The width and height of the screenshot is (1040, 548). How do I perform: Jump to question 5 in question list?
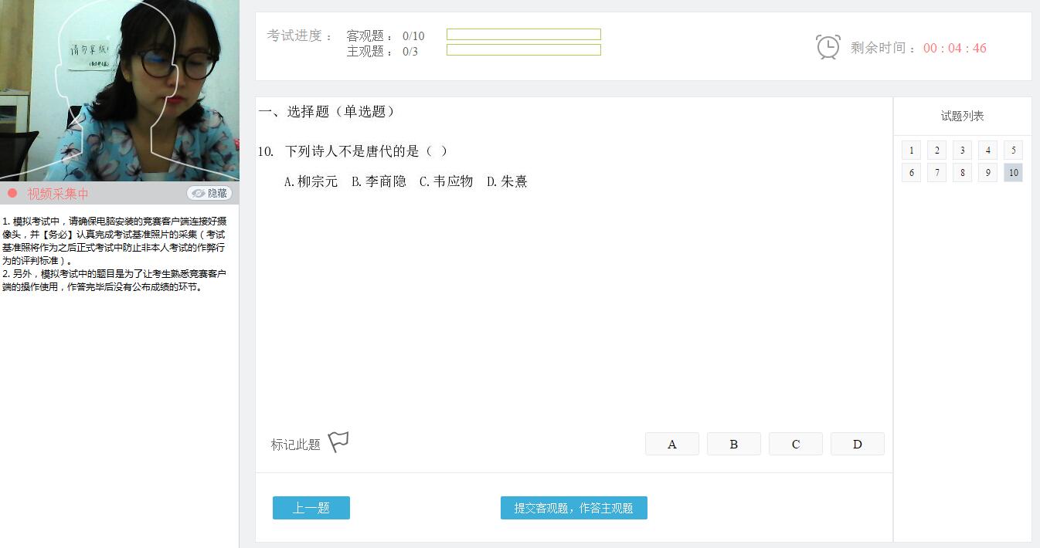pyautogui.click(x=1013, y=150)
